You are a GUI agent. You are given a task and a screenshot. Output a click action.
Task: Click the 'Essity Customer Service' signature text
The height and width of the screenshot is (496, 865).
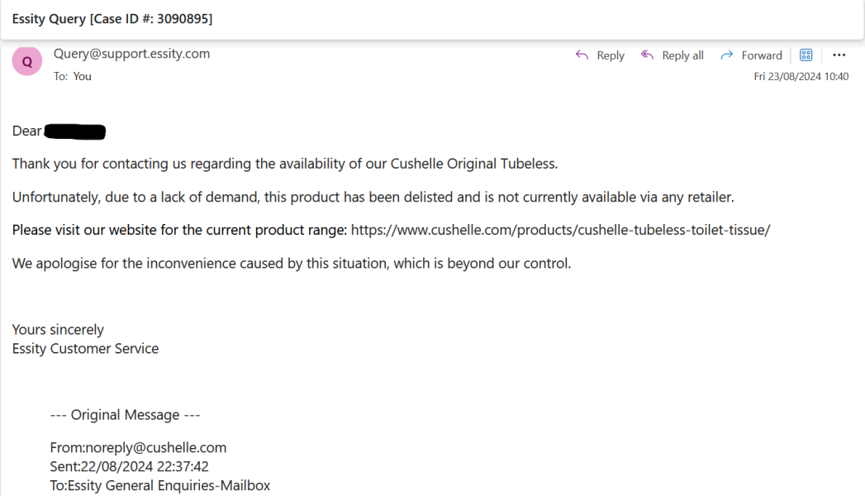[x=85, y=348]
